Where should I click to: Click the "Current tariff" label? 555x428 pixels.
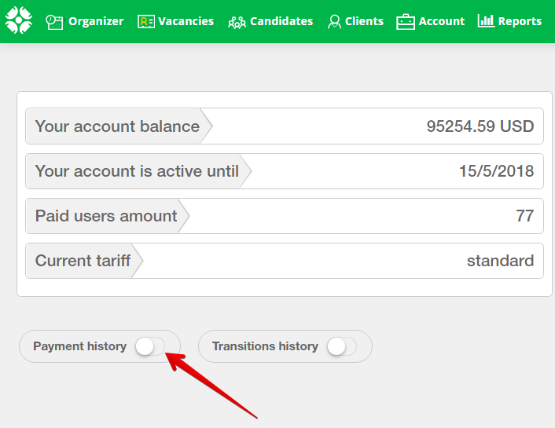(x=83, y=261)
